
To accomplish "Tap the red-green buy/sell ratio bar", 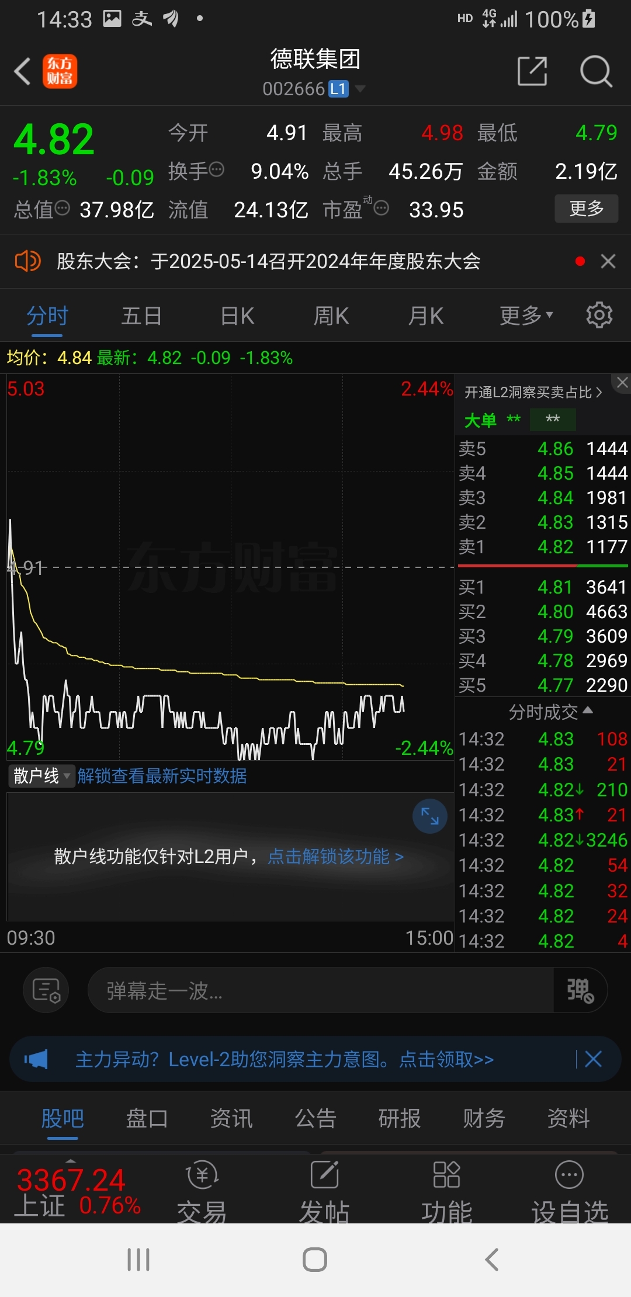I will (543, 566).
